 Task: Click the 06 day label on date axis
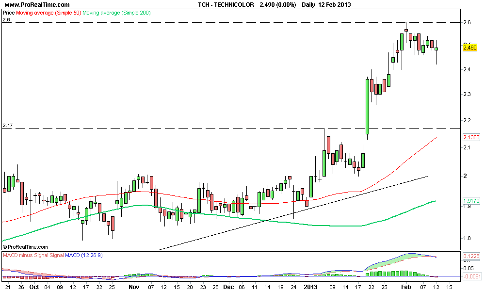coord(242,287)
